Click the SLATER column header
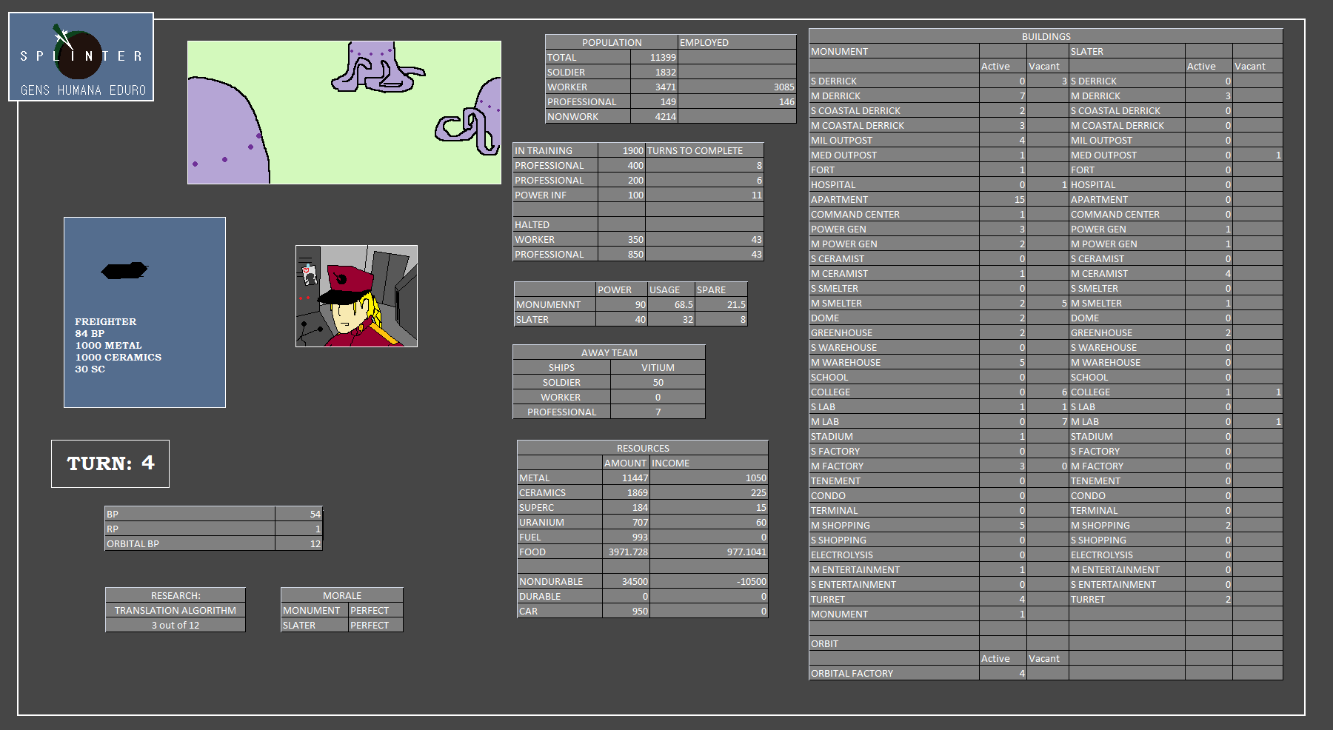 (x=1126, y=51)
